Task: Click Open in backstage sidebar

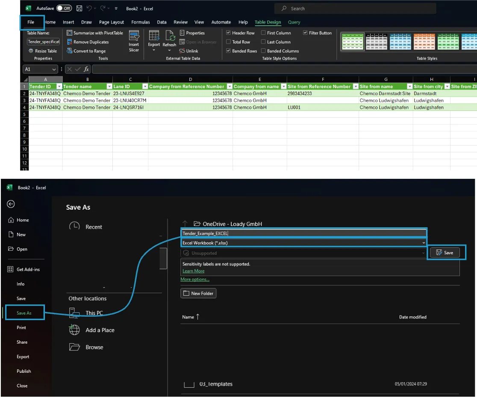Action: (18, 249)
